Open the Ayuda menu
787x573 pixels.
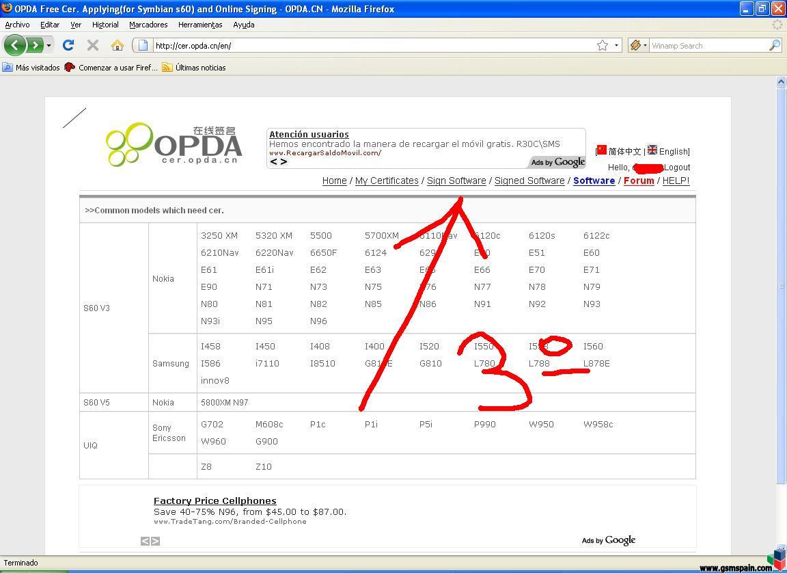(x=243, y=25)
